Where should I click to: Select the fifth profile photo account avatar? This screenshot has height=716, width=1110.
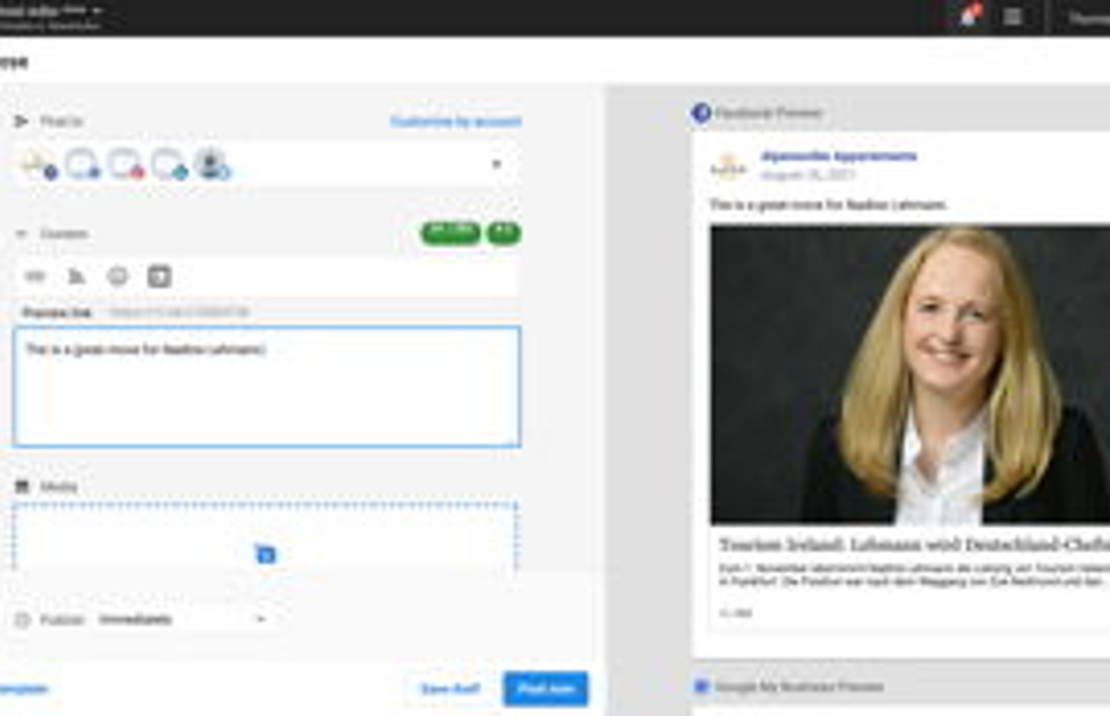(x=212, y=164)
